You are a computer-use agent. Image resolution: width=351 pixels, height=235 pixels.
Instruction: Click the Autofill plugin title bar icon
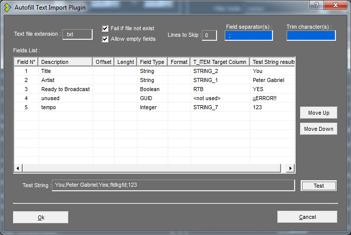coord(8,7)
